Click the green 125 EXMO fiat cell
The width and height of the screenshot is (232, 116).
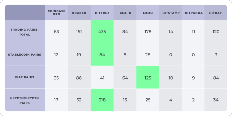coord(148,77)
